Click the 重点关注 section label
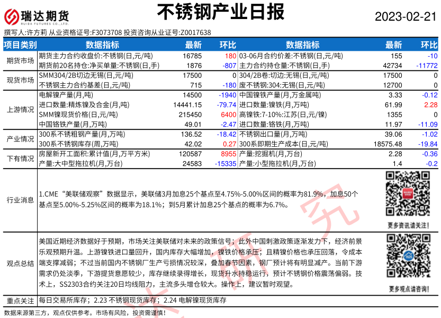Image resolution: width=441 pixels, height=318 pixels. tap(19, 300)
